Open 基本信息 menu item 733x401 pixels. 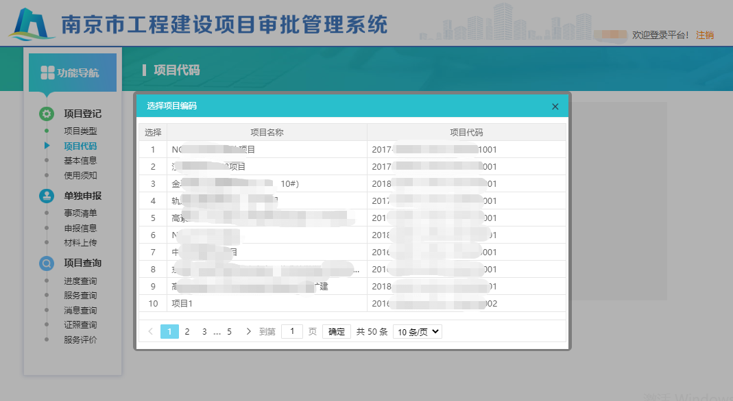pos(80,160)
